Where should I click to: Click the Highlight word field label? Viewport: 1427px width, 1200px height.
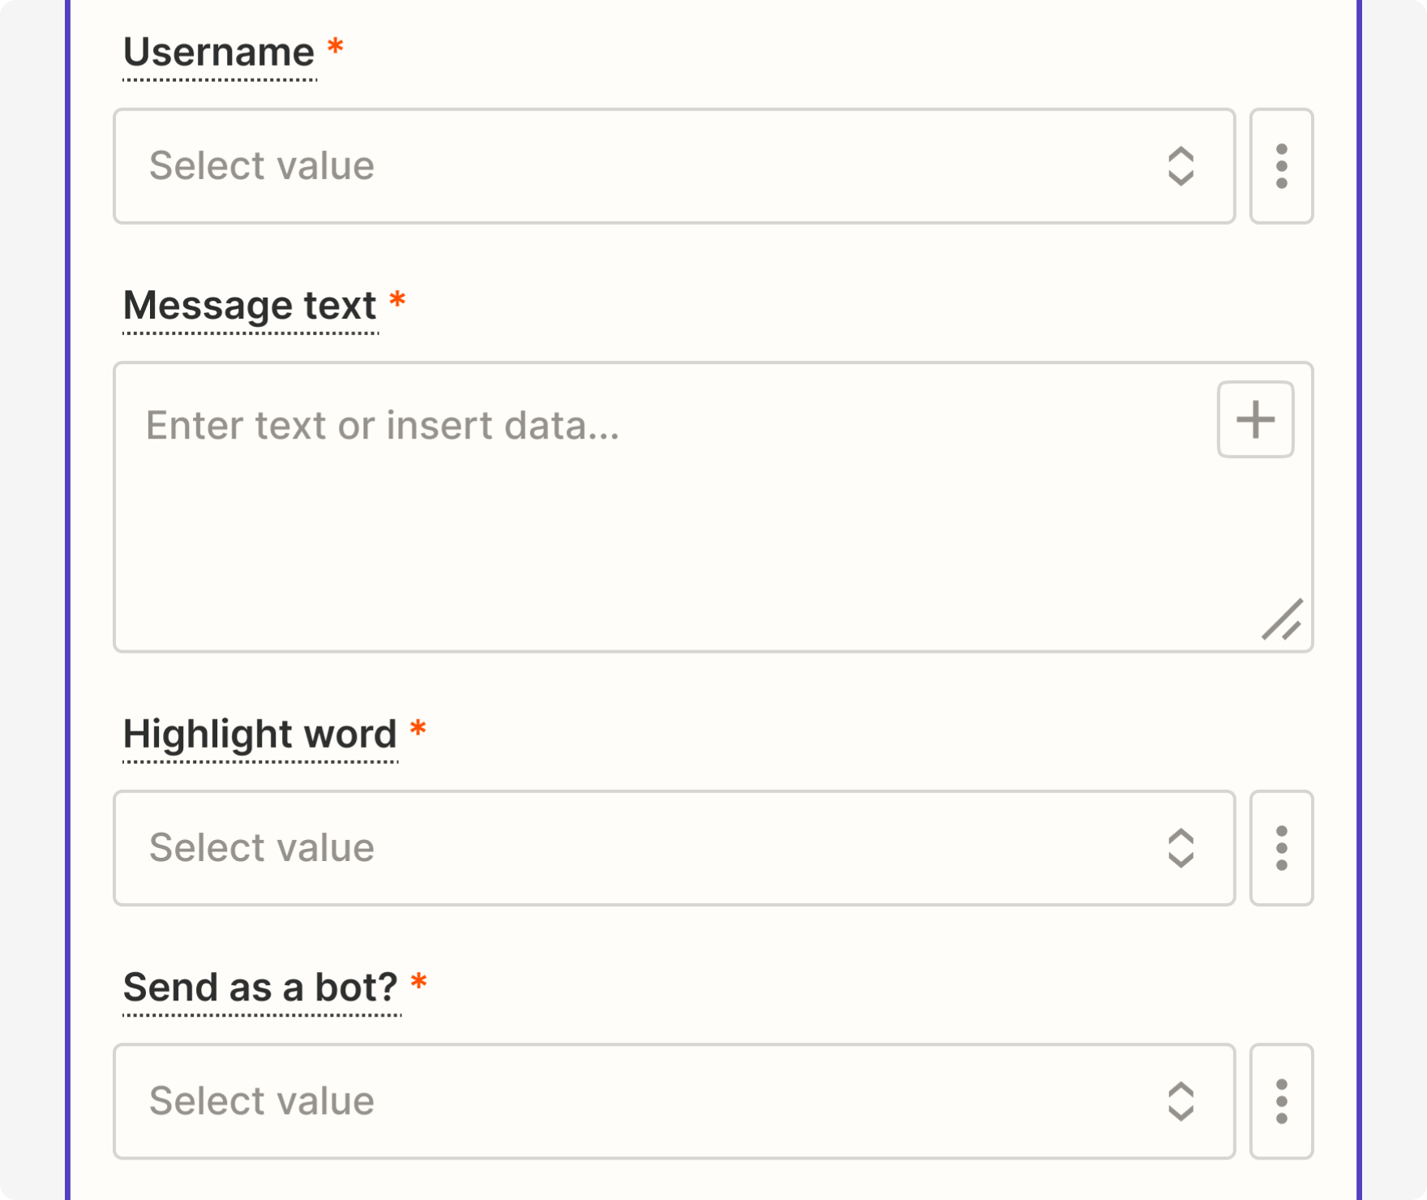pyautogui.click(x=259, y=735)
